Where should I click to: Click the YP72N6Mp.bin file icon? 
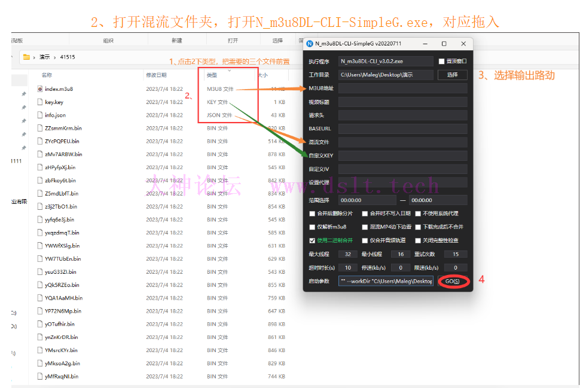[40, 311]
